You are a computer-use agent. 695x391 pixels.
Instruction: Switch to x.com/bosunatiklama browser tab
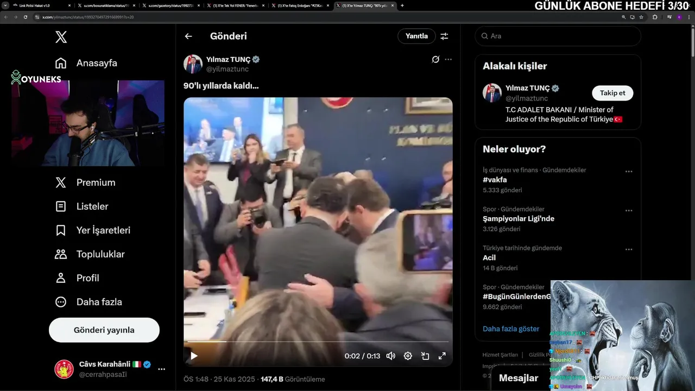(x=106, y=5)
